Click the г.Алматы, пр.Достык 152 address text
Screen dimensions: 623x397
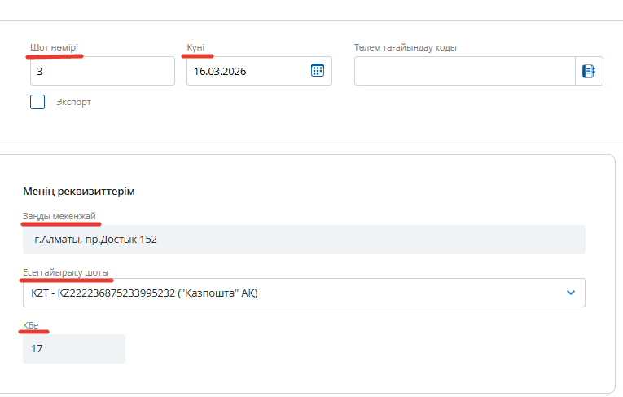coord(95,240)
